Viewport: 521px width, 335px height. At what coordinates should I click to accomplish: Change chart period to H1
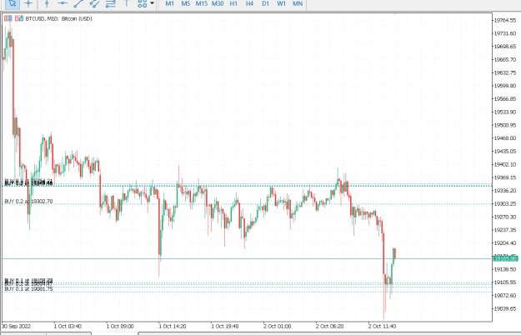pos(233,3)
